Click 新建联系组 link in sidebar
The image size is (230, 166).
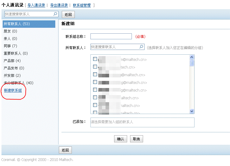[x=13, y=90]
